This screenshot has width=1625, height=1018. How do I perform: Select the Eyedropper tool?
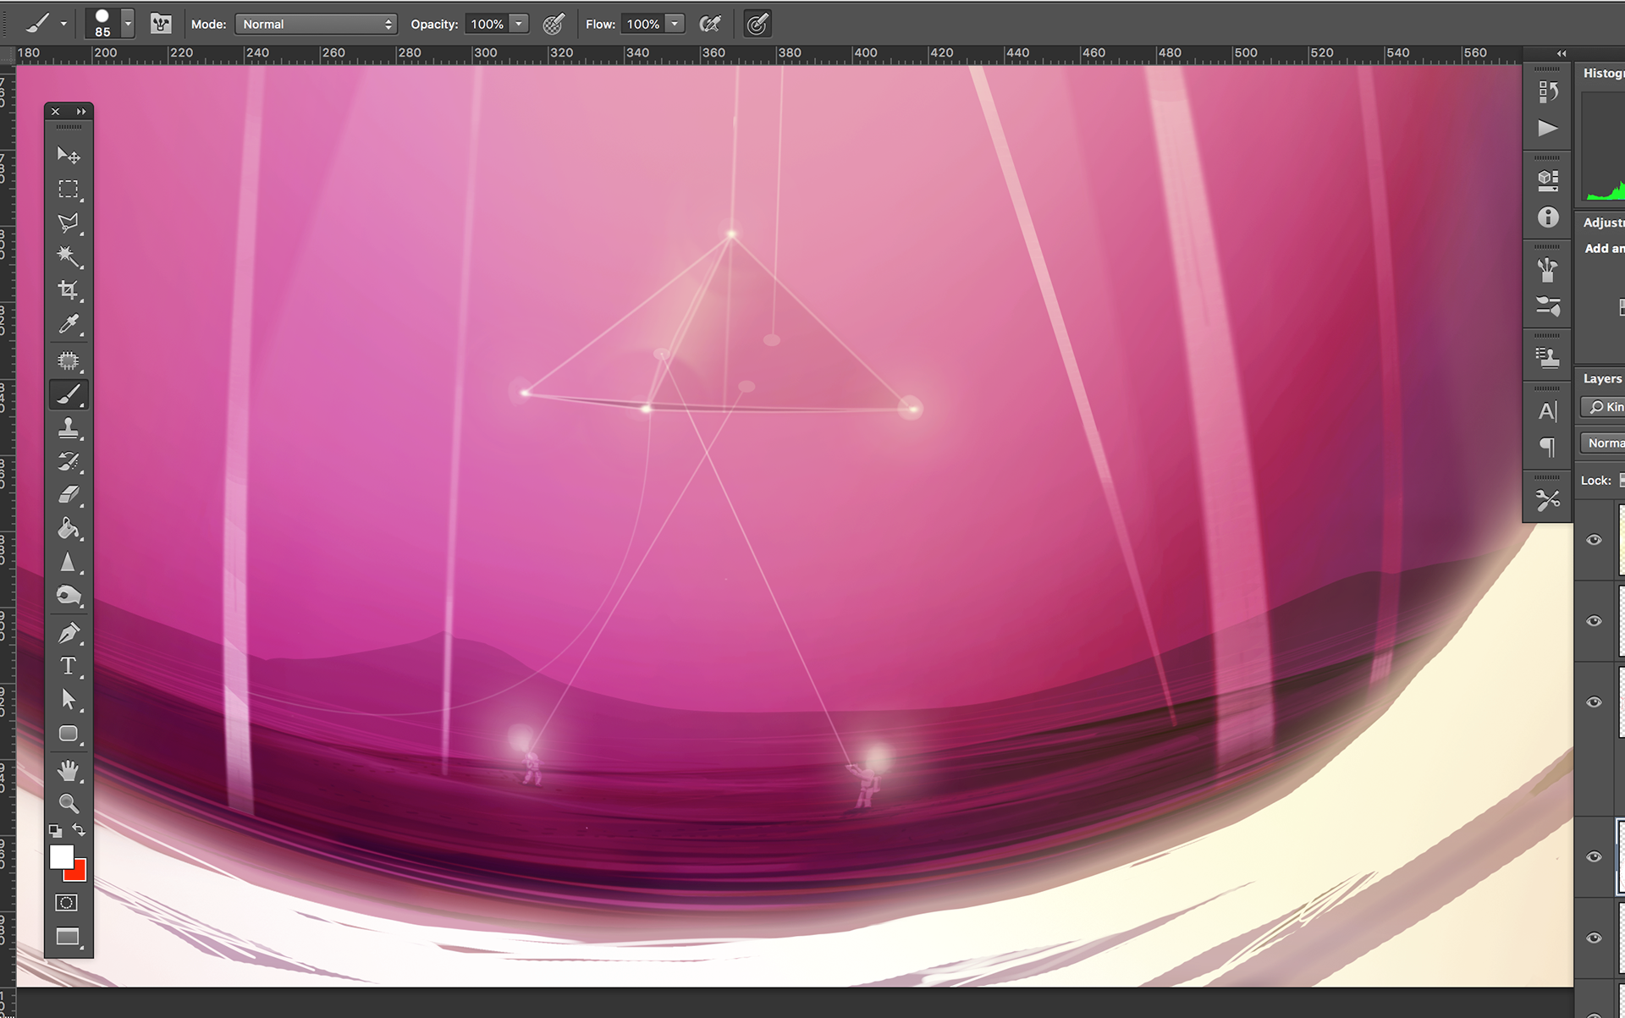tap(69, 324)
